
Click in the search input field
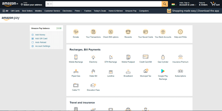pyautogui.click(x=107, y=4)
